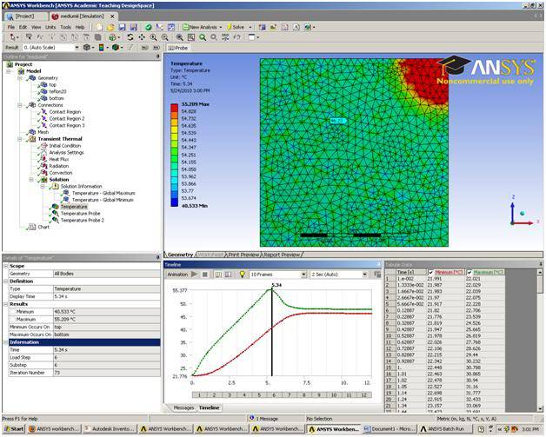Image resolution: width=546 pixels, height=437 pixels.
Task: Select the Chart tree item
Action: [x=43, y=227]
